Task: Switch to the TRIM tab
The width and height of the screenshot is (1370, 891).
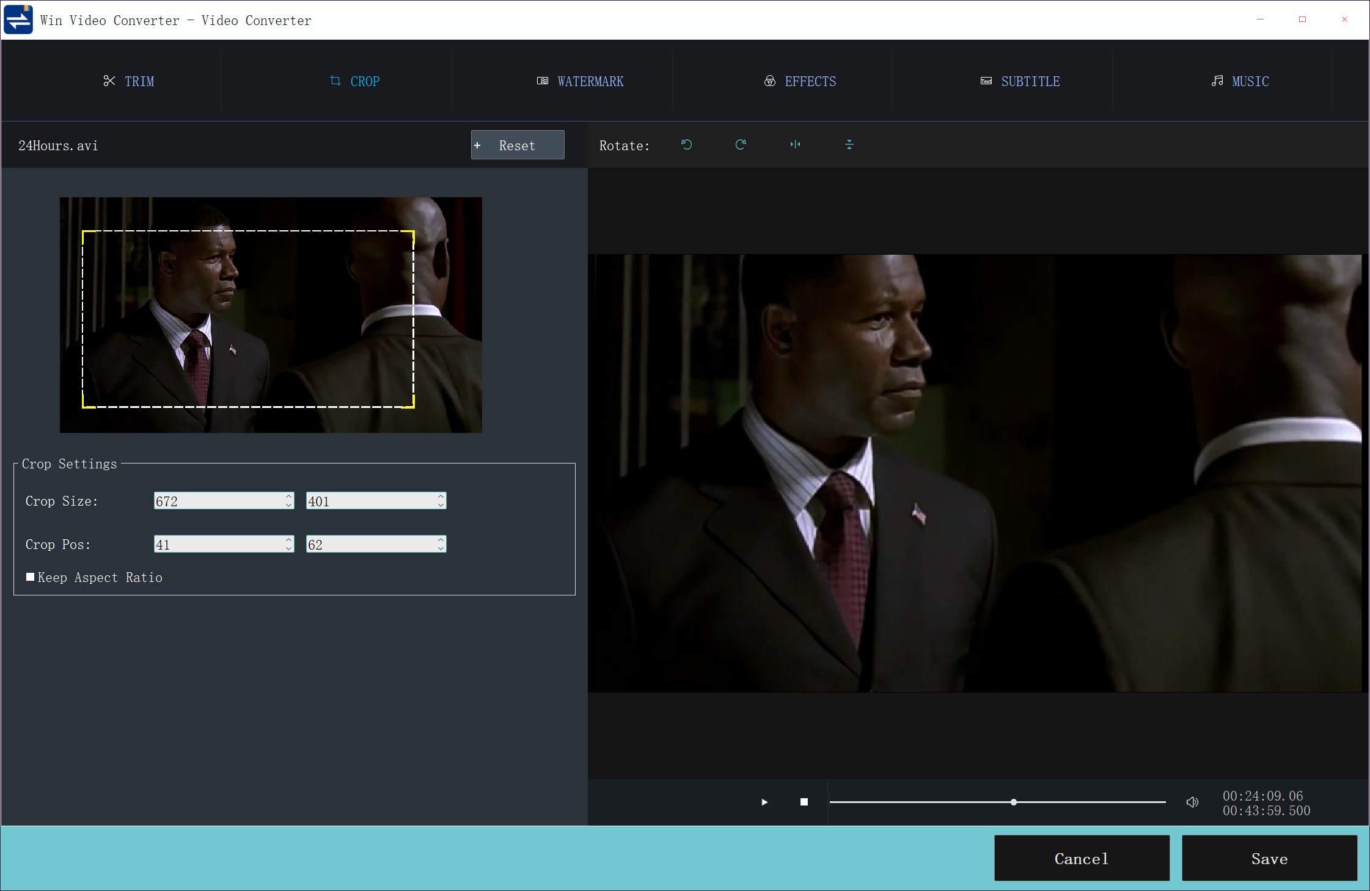Action: (x=130, y=81)
